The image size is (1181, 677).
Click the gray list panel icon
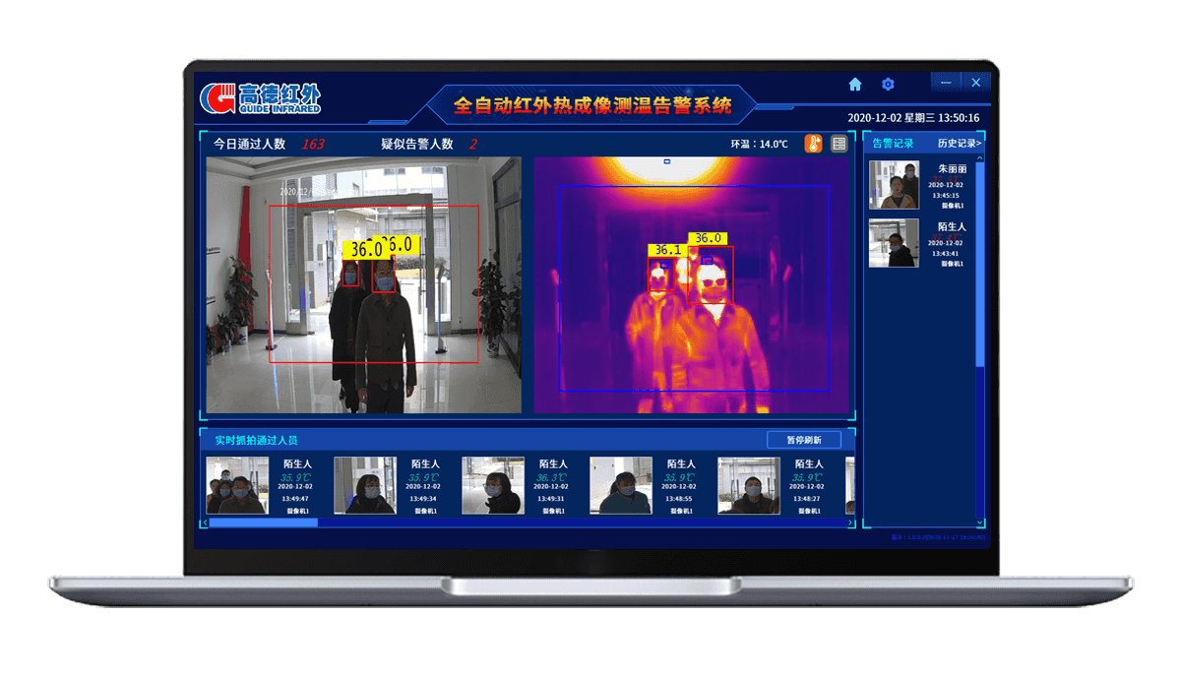pyautogui.click(x=839, y=144)
